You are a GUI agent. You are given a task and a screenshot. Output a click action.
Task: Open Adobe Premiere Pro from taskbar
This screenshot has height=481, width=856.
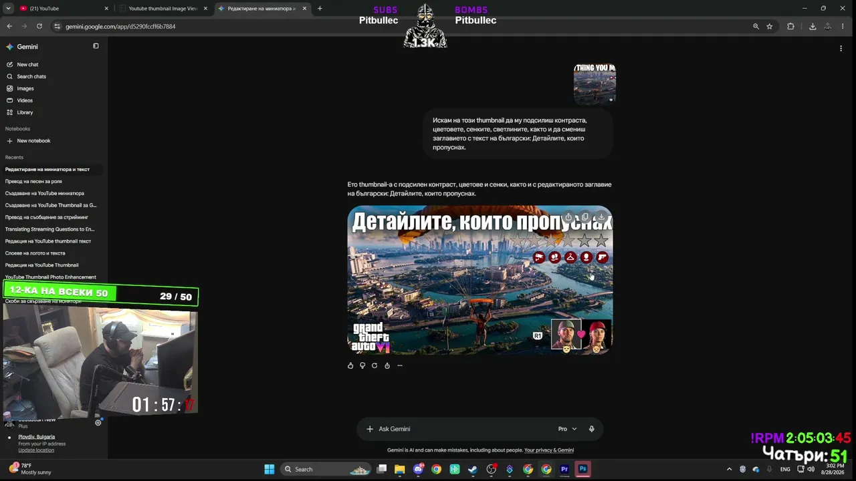pos(564,469)
